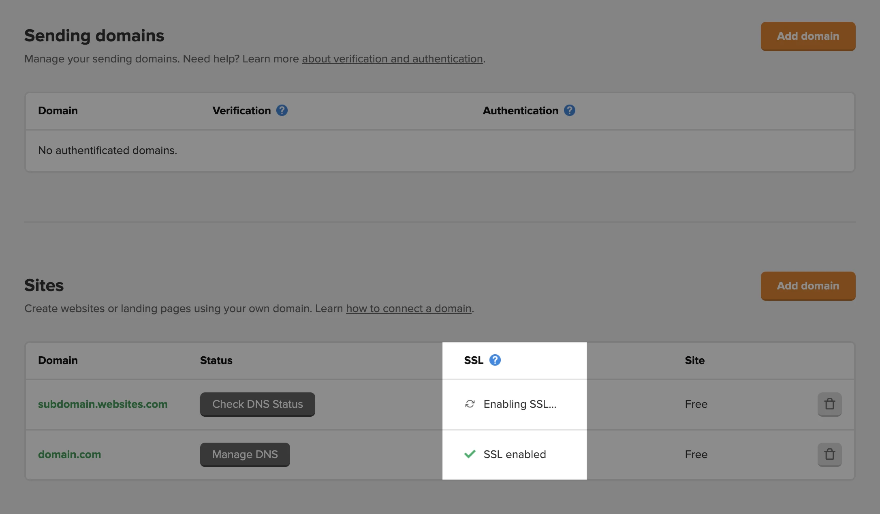
Task: Open the about verification and authentication link
Action: click(392, 59)
